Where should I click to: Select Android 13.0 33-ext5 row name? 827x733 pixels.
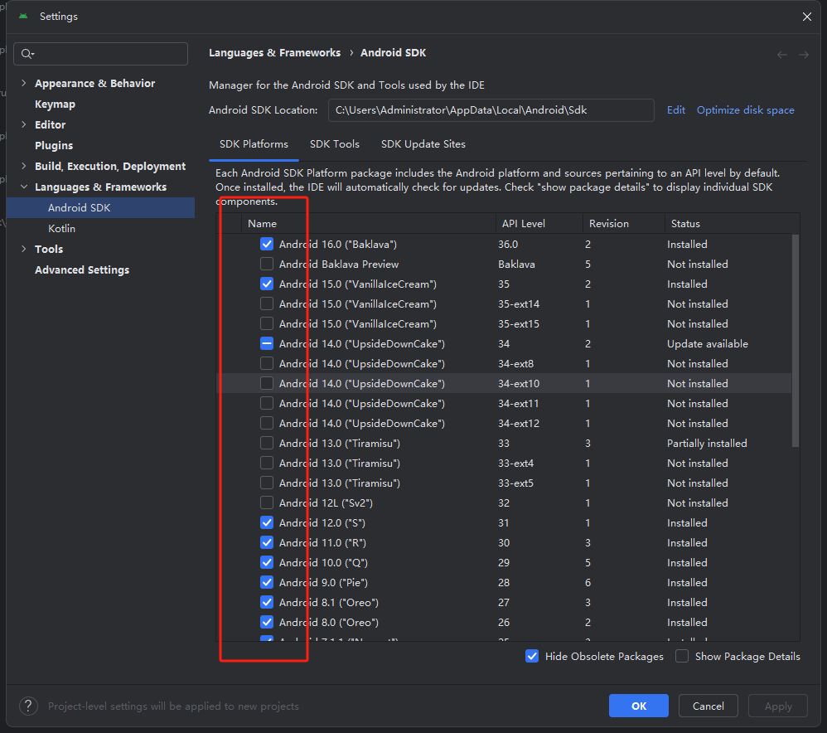pos(340,483)
